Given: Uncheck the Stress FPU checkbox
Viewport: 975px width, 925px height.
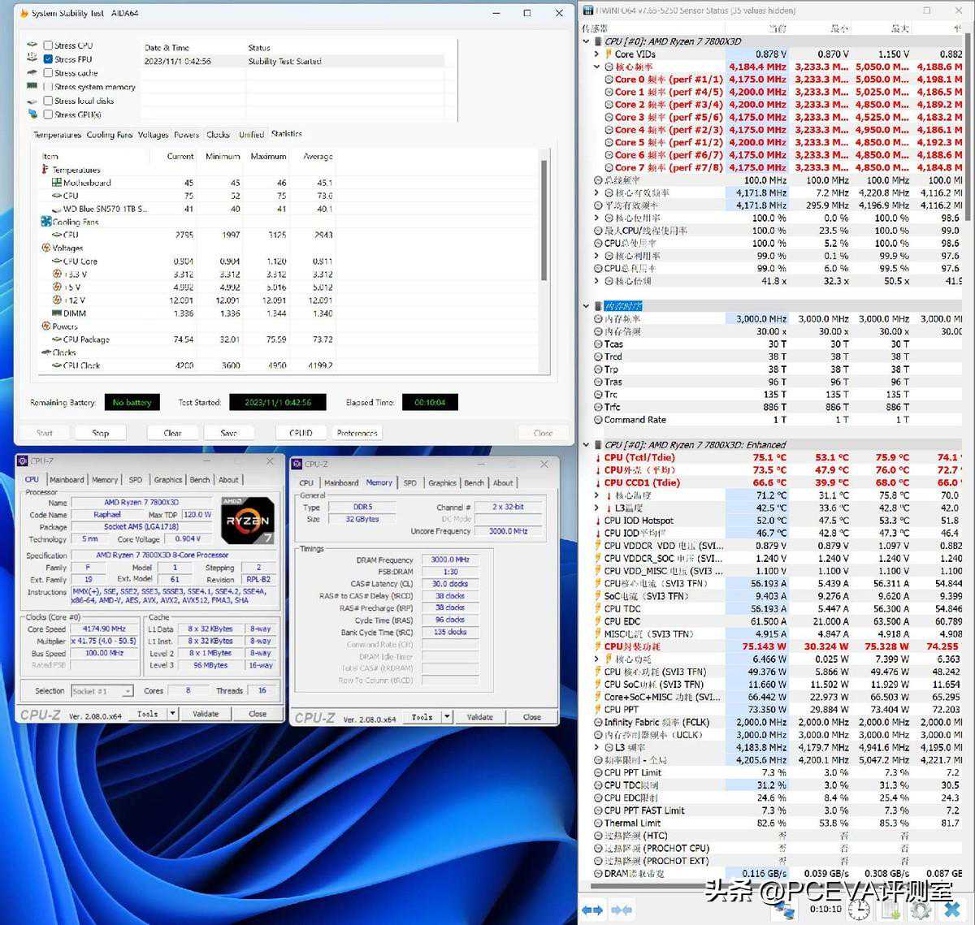Looking at the screenshot, I should click(x=48, y=59).
